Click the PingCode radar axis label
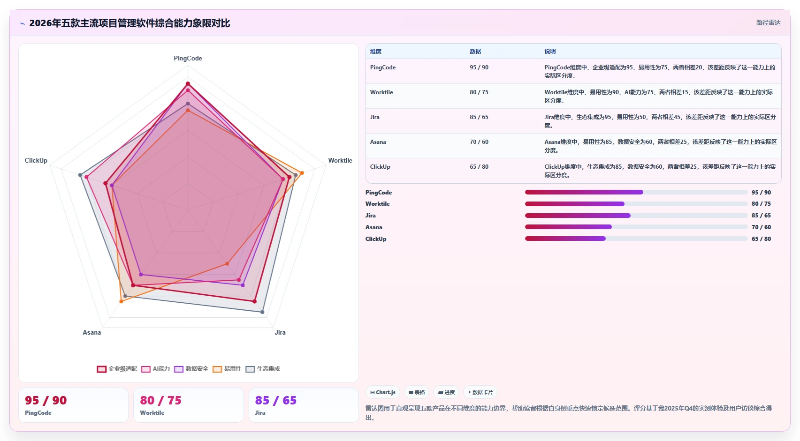The height and width of the screenshot is (441, 800). (x=188, y=58)
